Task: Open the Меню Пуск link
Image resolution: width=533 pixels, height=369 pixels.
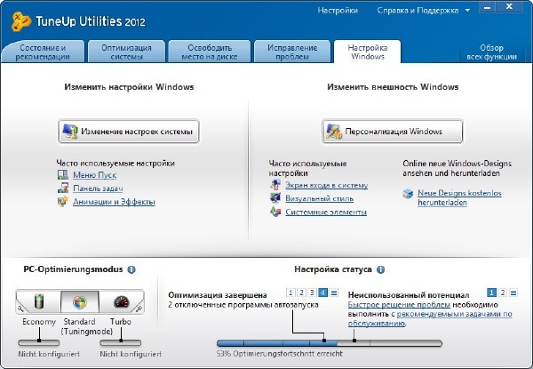Action: tap(94, 175)
